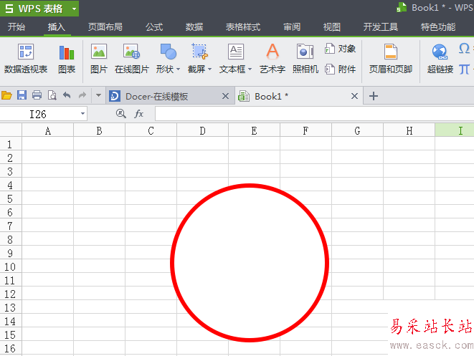Image resolution: width=474 pixels, height=356 pixels.
Task: Click cell B3
Action: (x=99, y=171)
